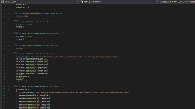
Task: Click the Form3 frm3 = new Form3(); line
Action: pyautogui.click(x=24, y=37)
